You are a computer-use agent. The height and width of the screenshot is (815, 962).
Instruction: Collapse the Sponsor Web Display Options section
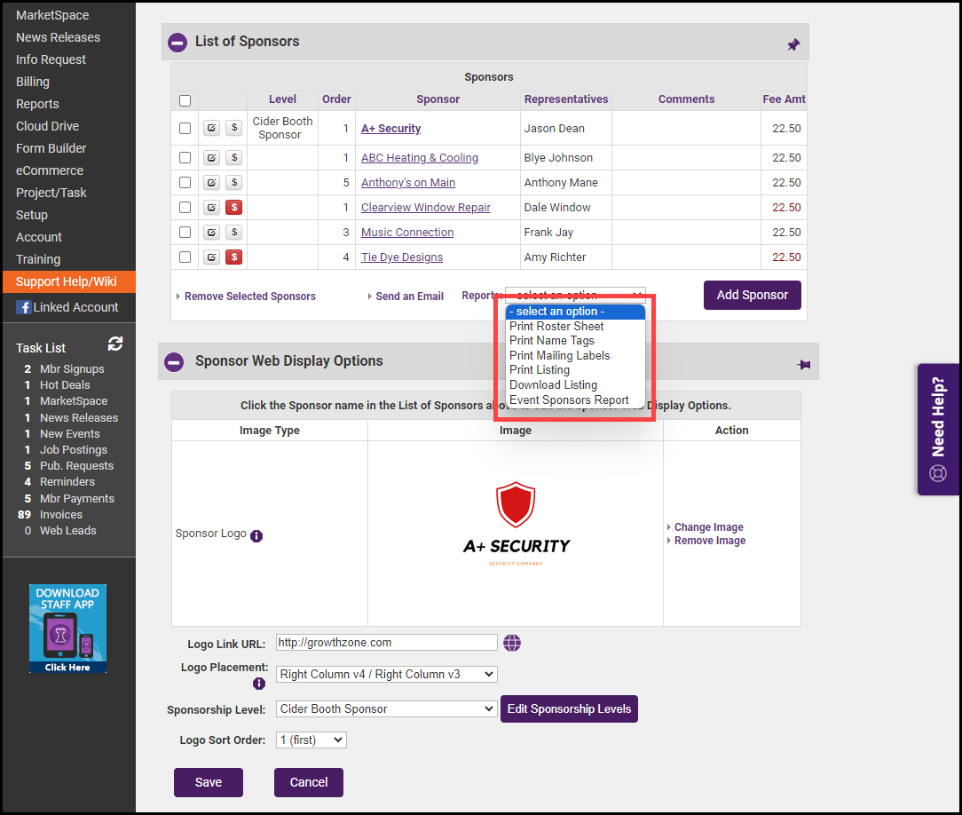[x=176, y=362]
